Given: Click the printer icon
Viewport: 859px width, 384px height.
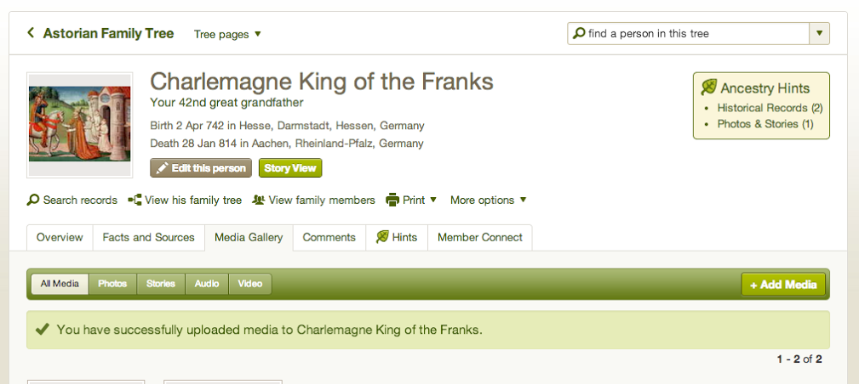Looking at the screenshot, I should coord(392,200).
